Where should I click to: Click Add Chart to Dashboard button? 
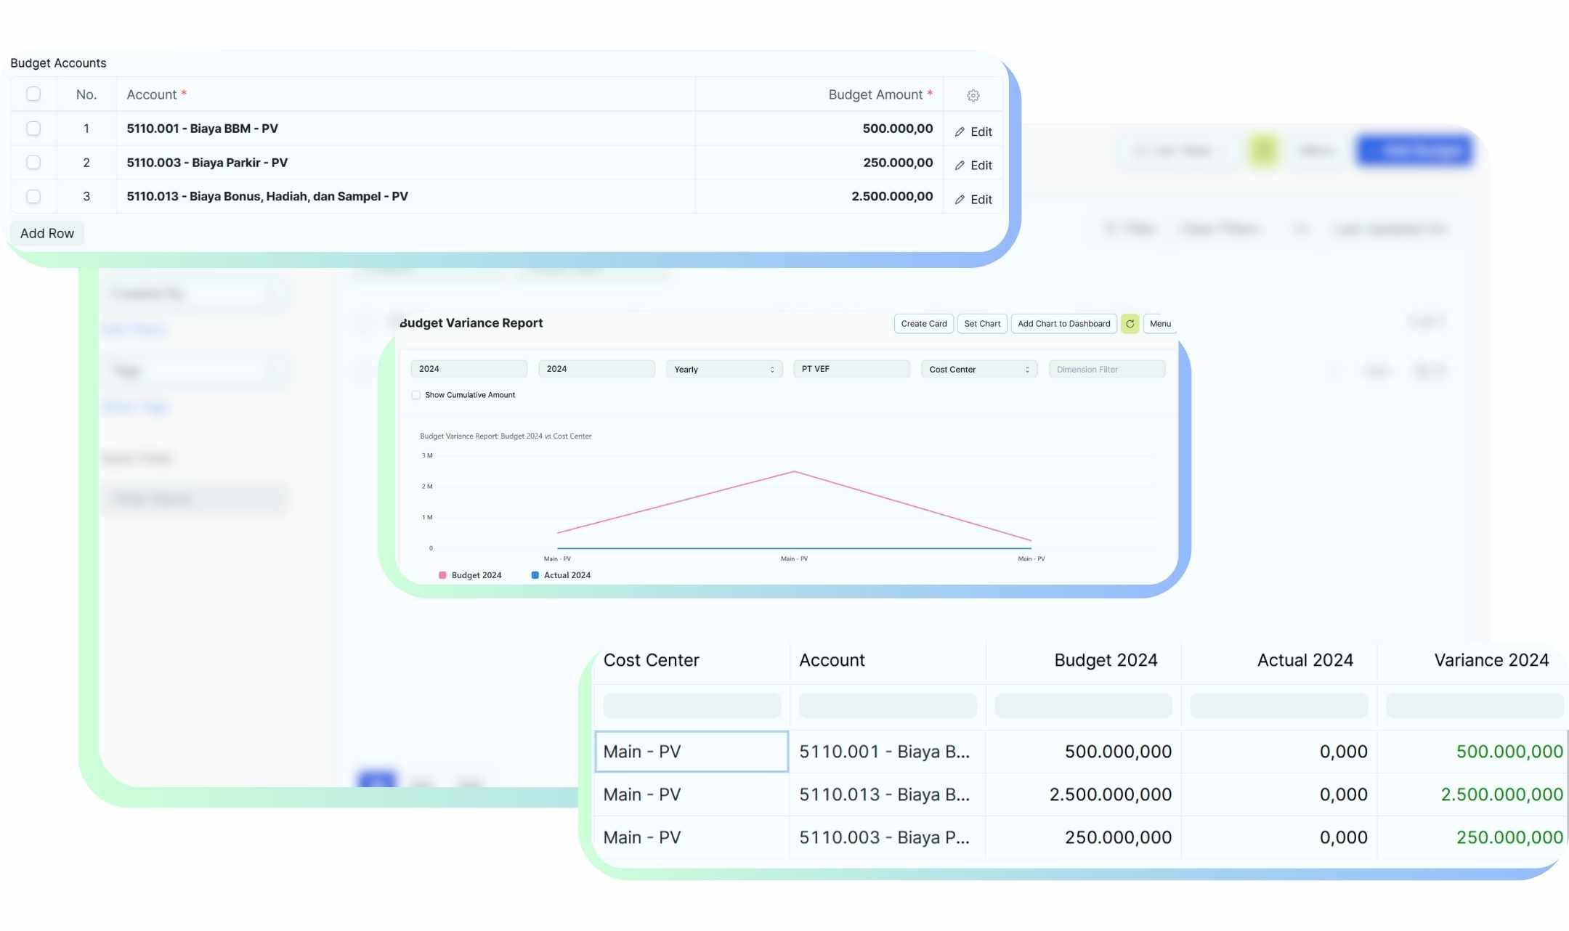point(1063,324)
